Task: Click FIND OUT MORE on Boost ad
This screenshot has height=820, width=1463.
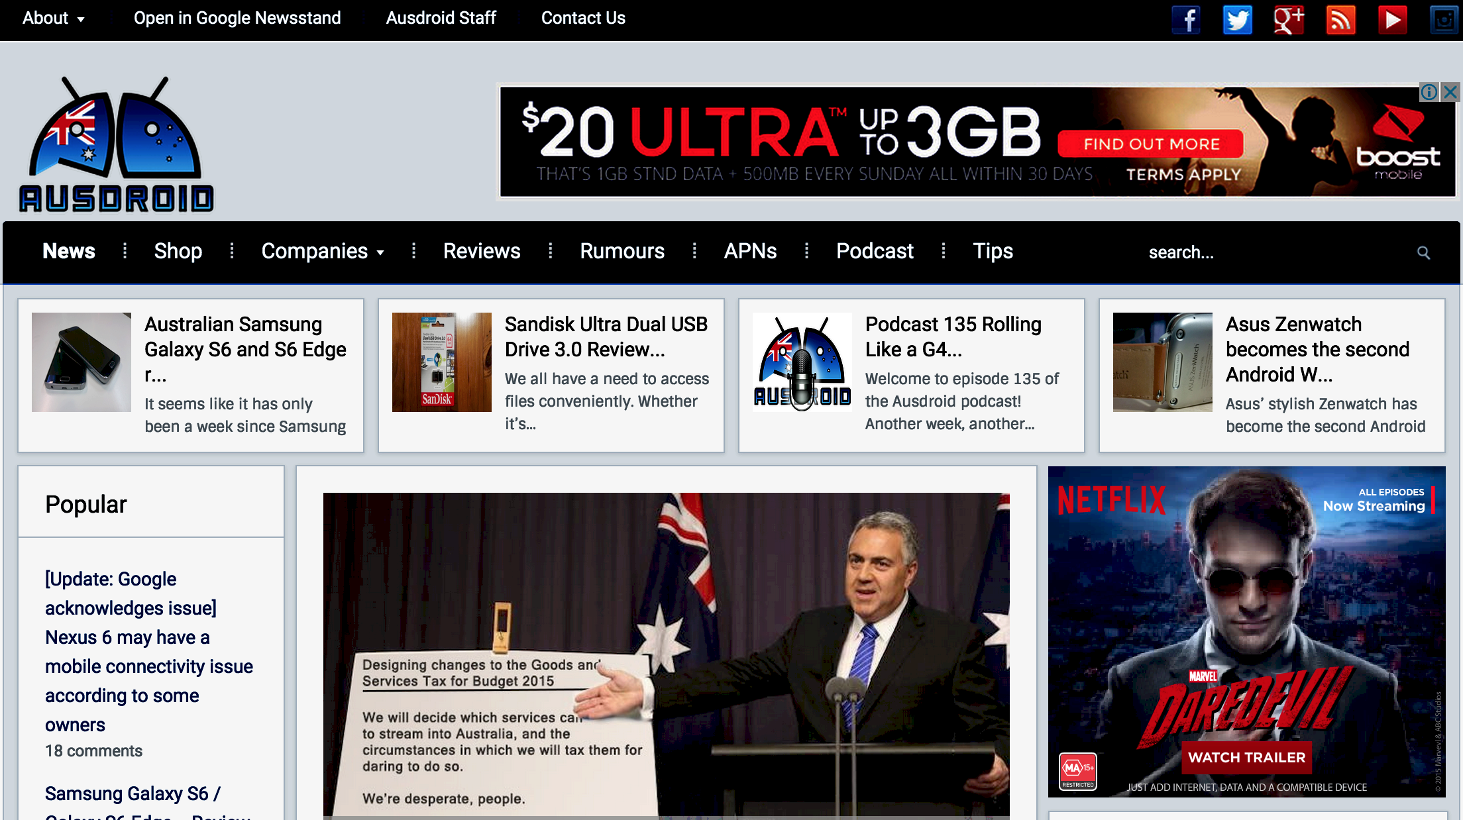Action: pyautogui.click(x=1151, y=144)
